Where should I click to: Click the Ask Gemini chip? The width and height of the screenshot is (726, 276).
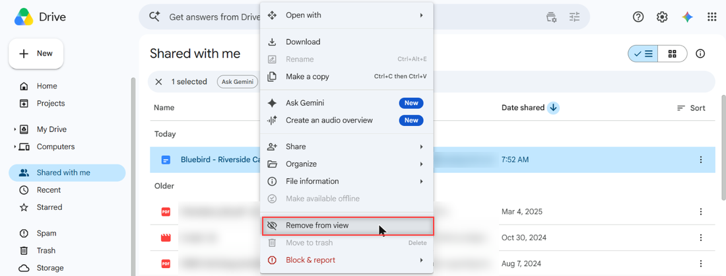[238, 82]
